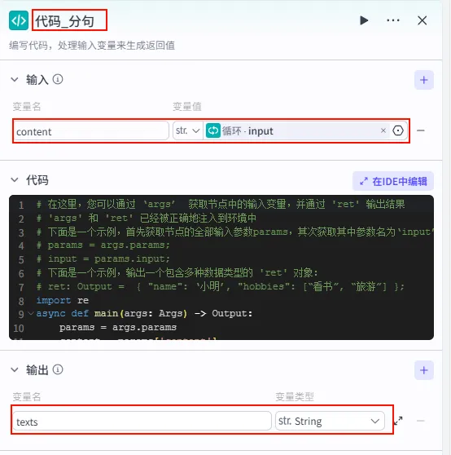Open the str. String variable type dropdown
The image size is (451, 455).
click(330, 421)
